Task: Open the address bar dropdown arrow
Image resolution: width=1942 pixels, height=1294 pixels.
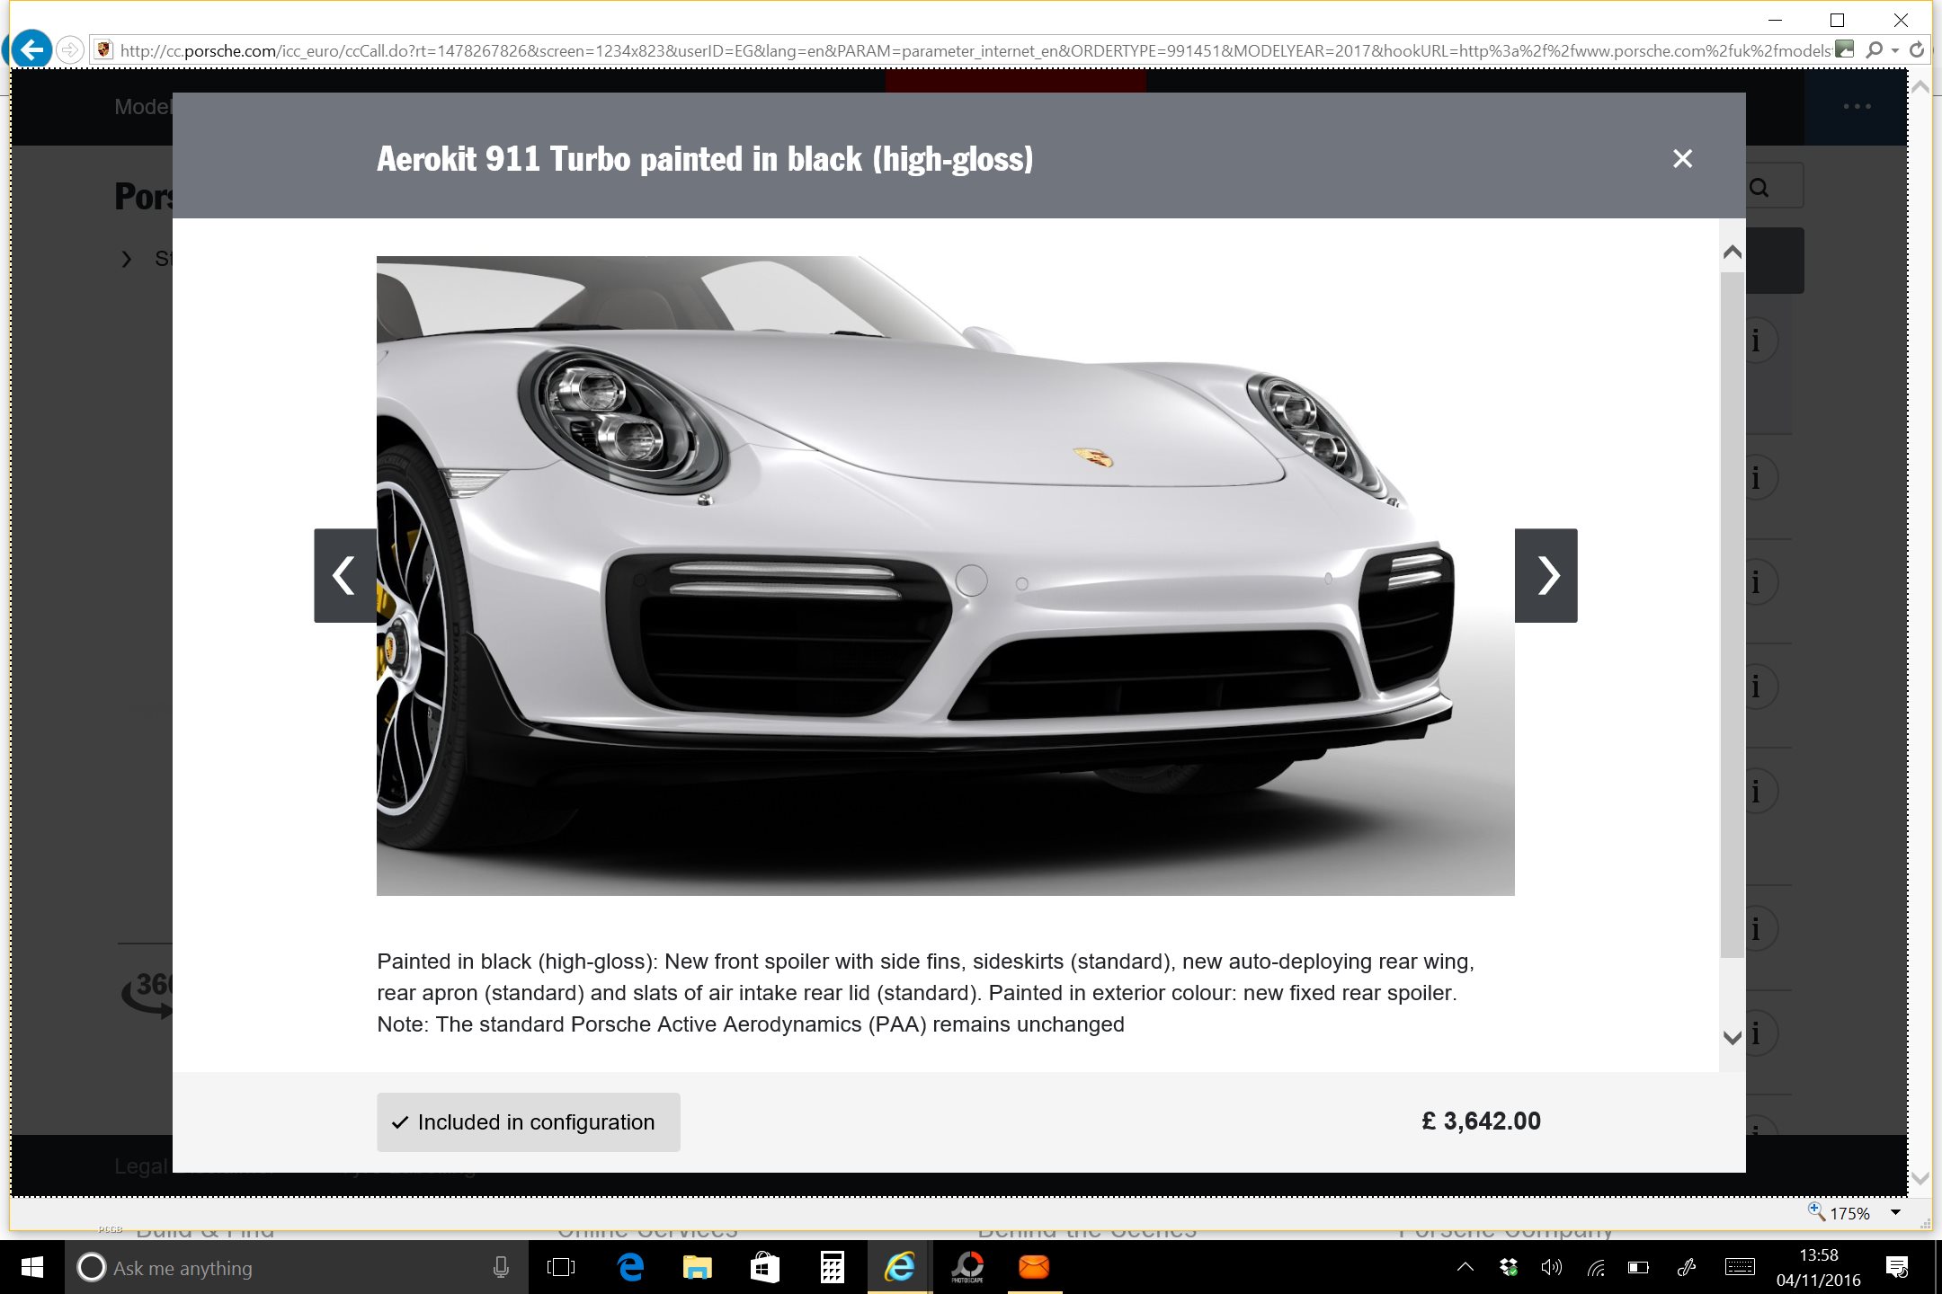Action: [x=1895, y=50]
